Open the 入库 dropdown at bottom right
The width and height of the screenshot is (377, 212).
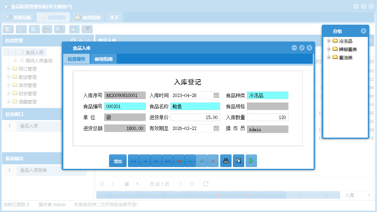tap(357, 195)
